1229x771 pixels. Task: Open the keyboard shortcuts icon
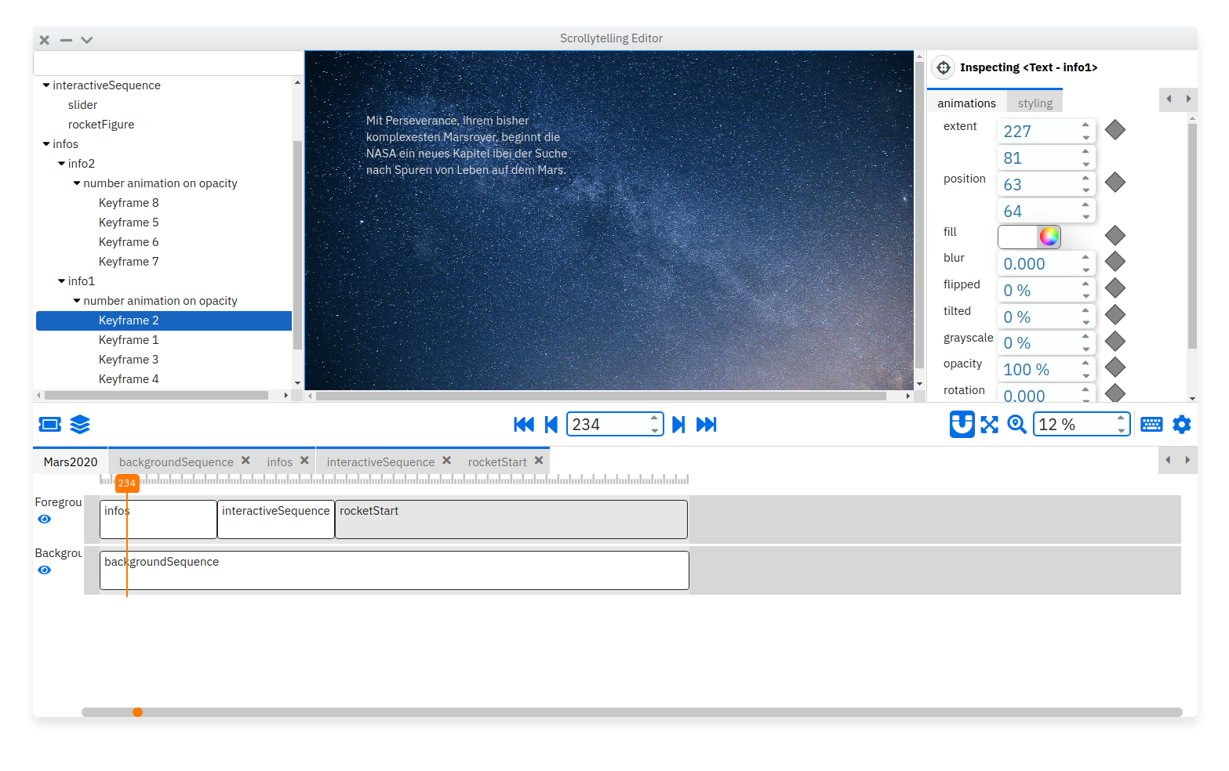click(x=1151, y=425)
